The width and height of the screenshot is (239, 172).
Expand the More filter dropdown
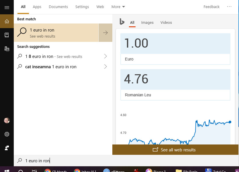click(x=118, y=7)
